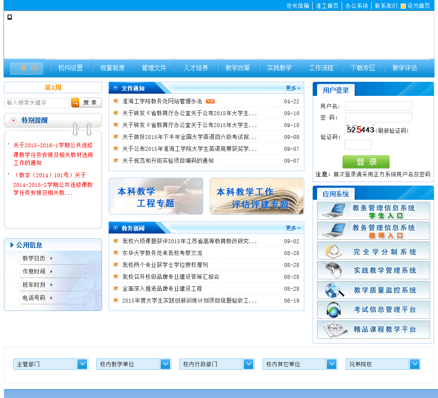Open the 下载专区 menu item
The image size is (438, 398).
tap(363, 68)
